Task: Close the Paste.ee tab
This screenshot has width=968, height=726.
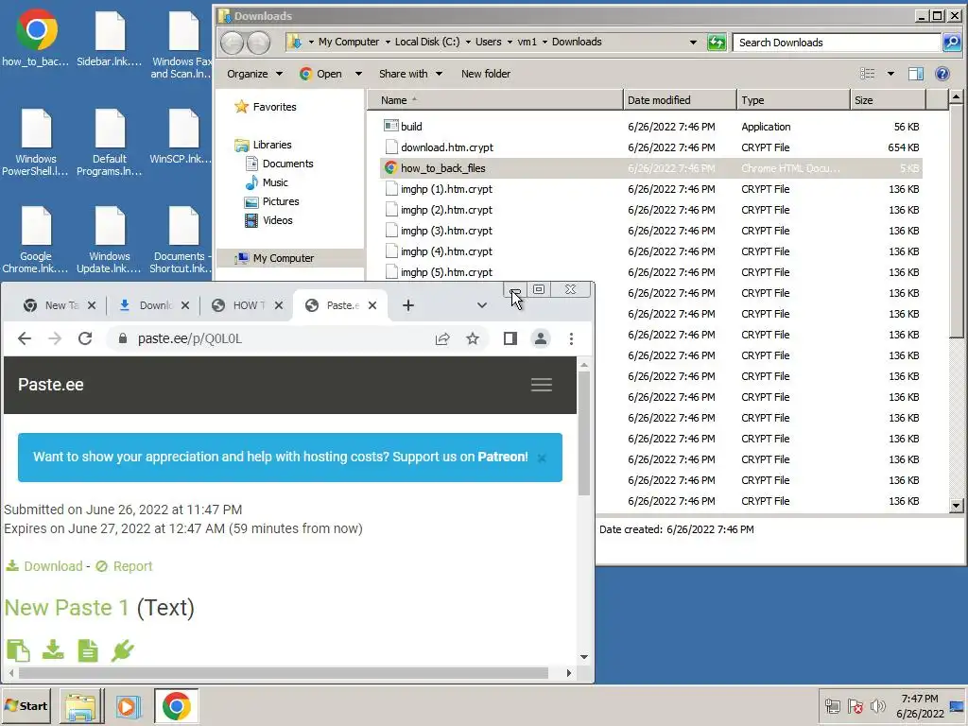Action: point(372,305)
